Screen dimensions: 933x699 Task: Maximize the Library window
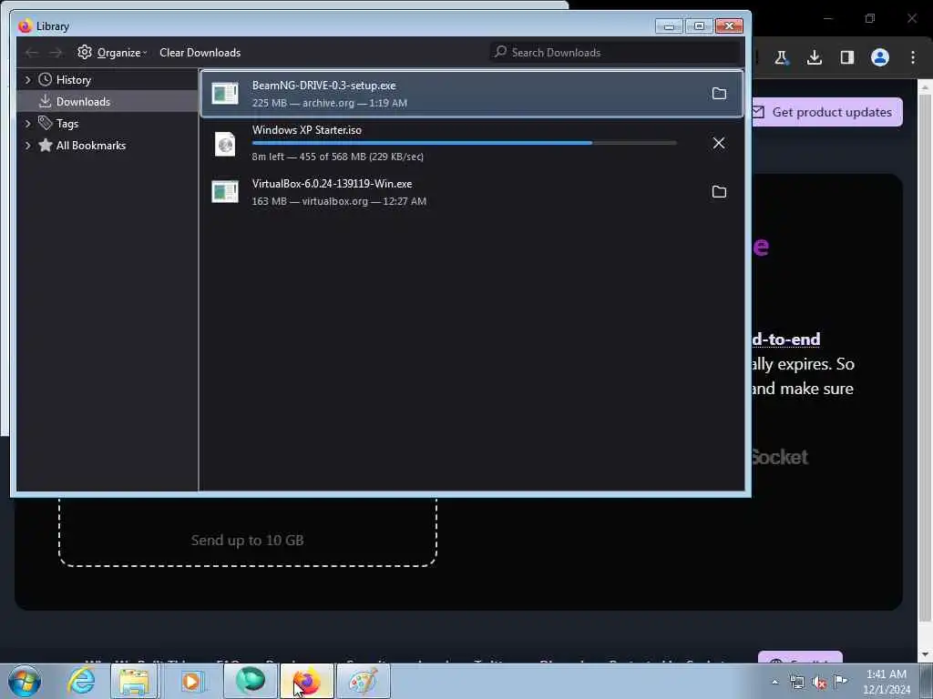click(x=699, y=26)
